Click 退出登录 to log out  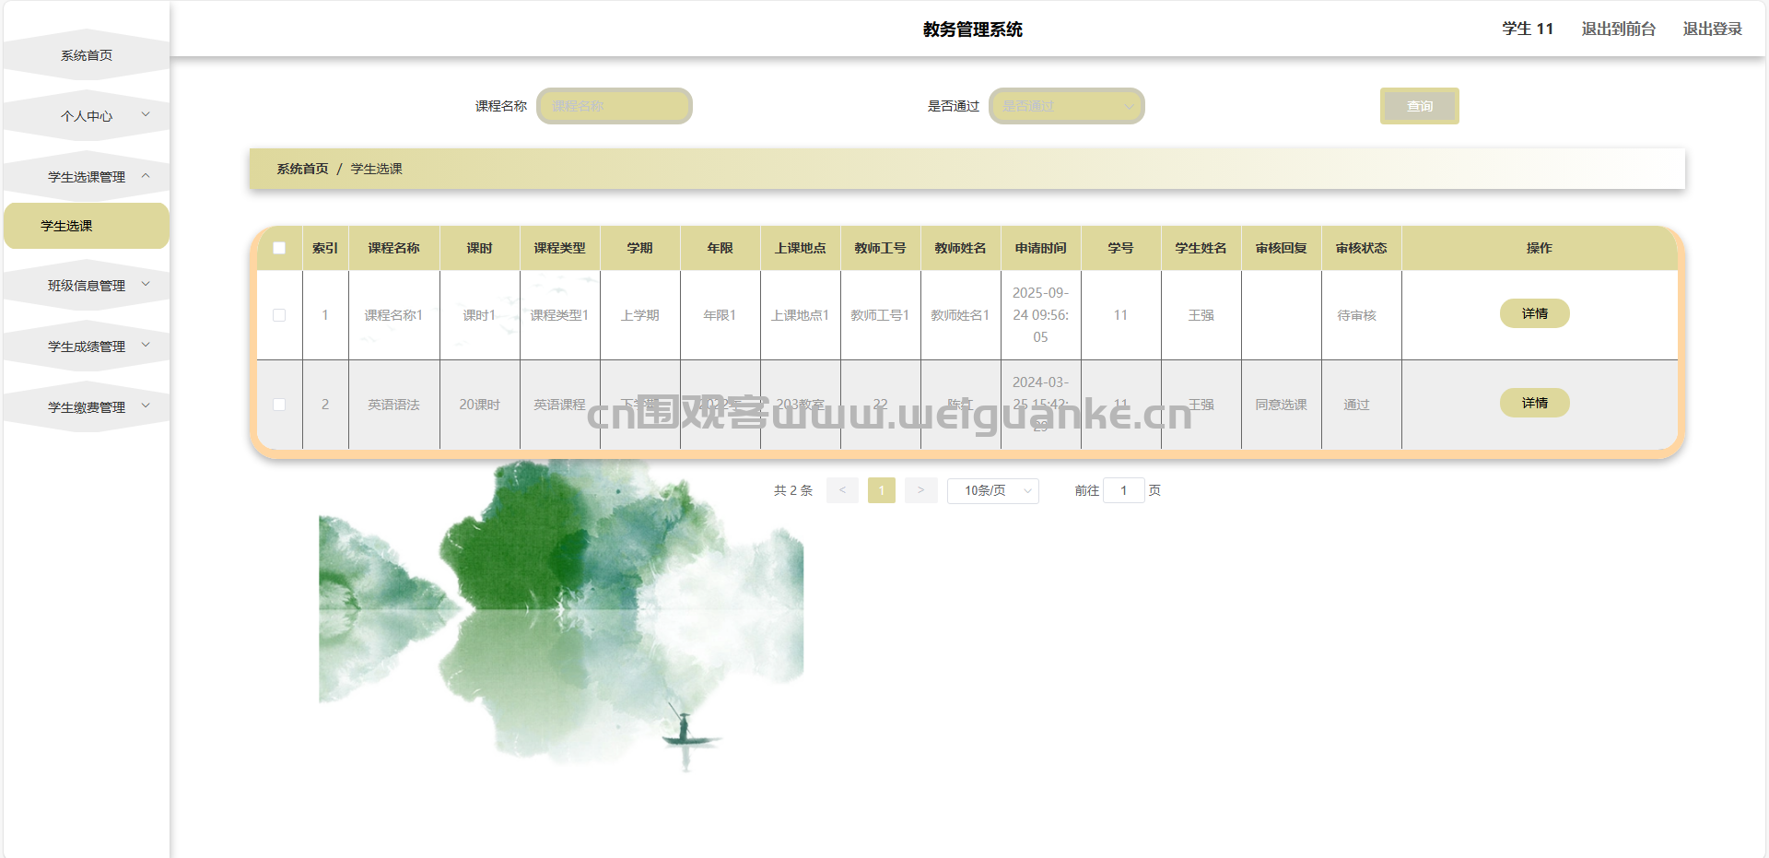(1713, 29)
